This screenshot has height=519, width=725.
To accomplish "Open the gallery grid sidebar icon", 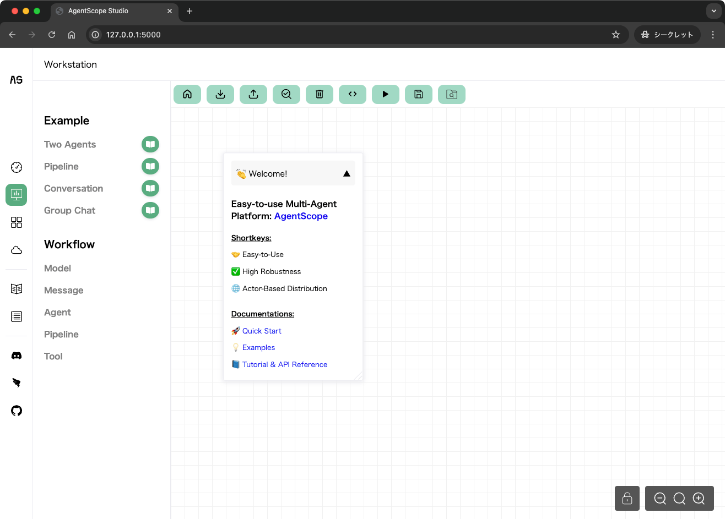I will [17, 222].
